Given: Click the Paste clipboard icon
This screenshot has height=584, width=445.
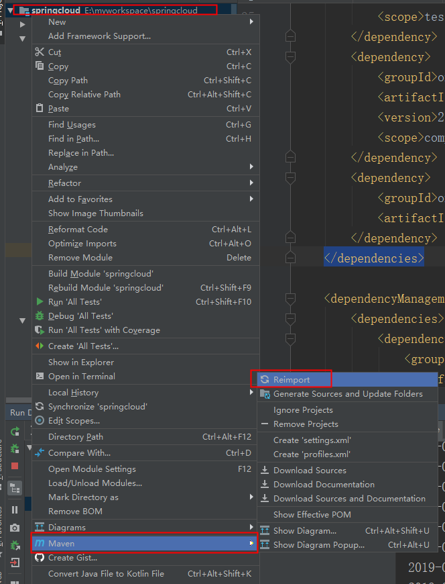Looking at the screenshot, I should point(40,108).
